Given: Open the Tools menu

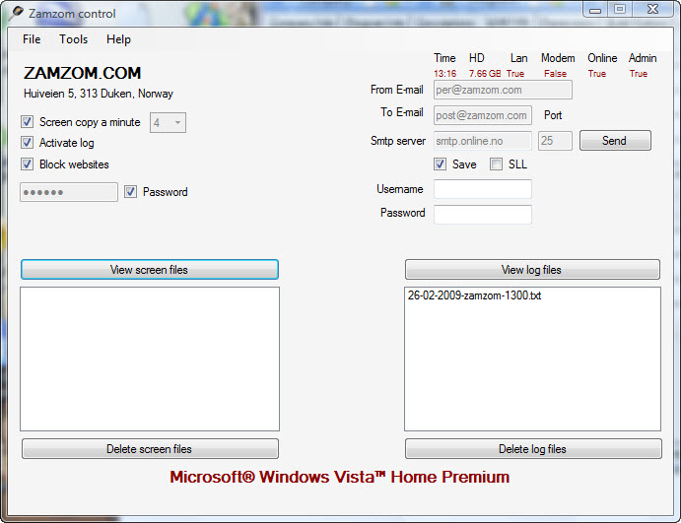Looking at the screenshot, I should (x=73, y=39).
